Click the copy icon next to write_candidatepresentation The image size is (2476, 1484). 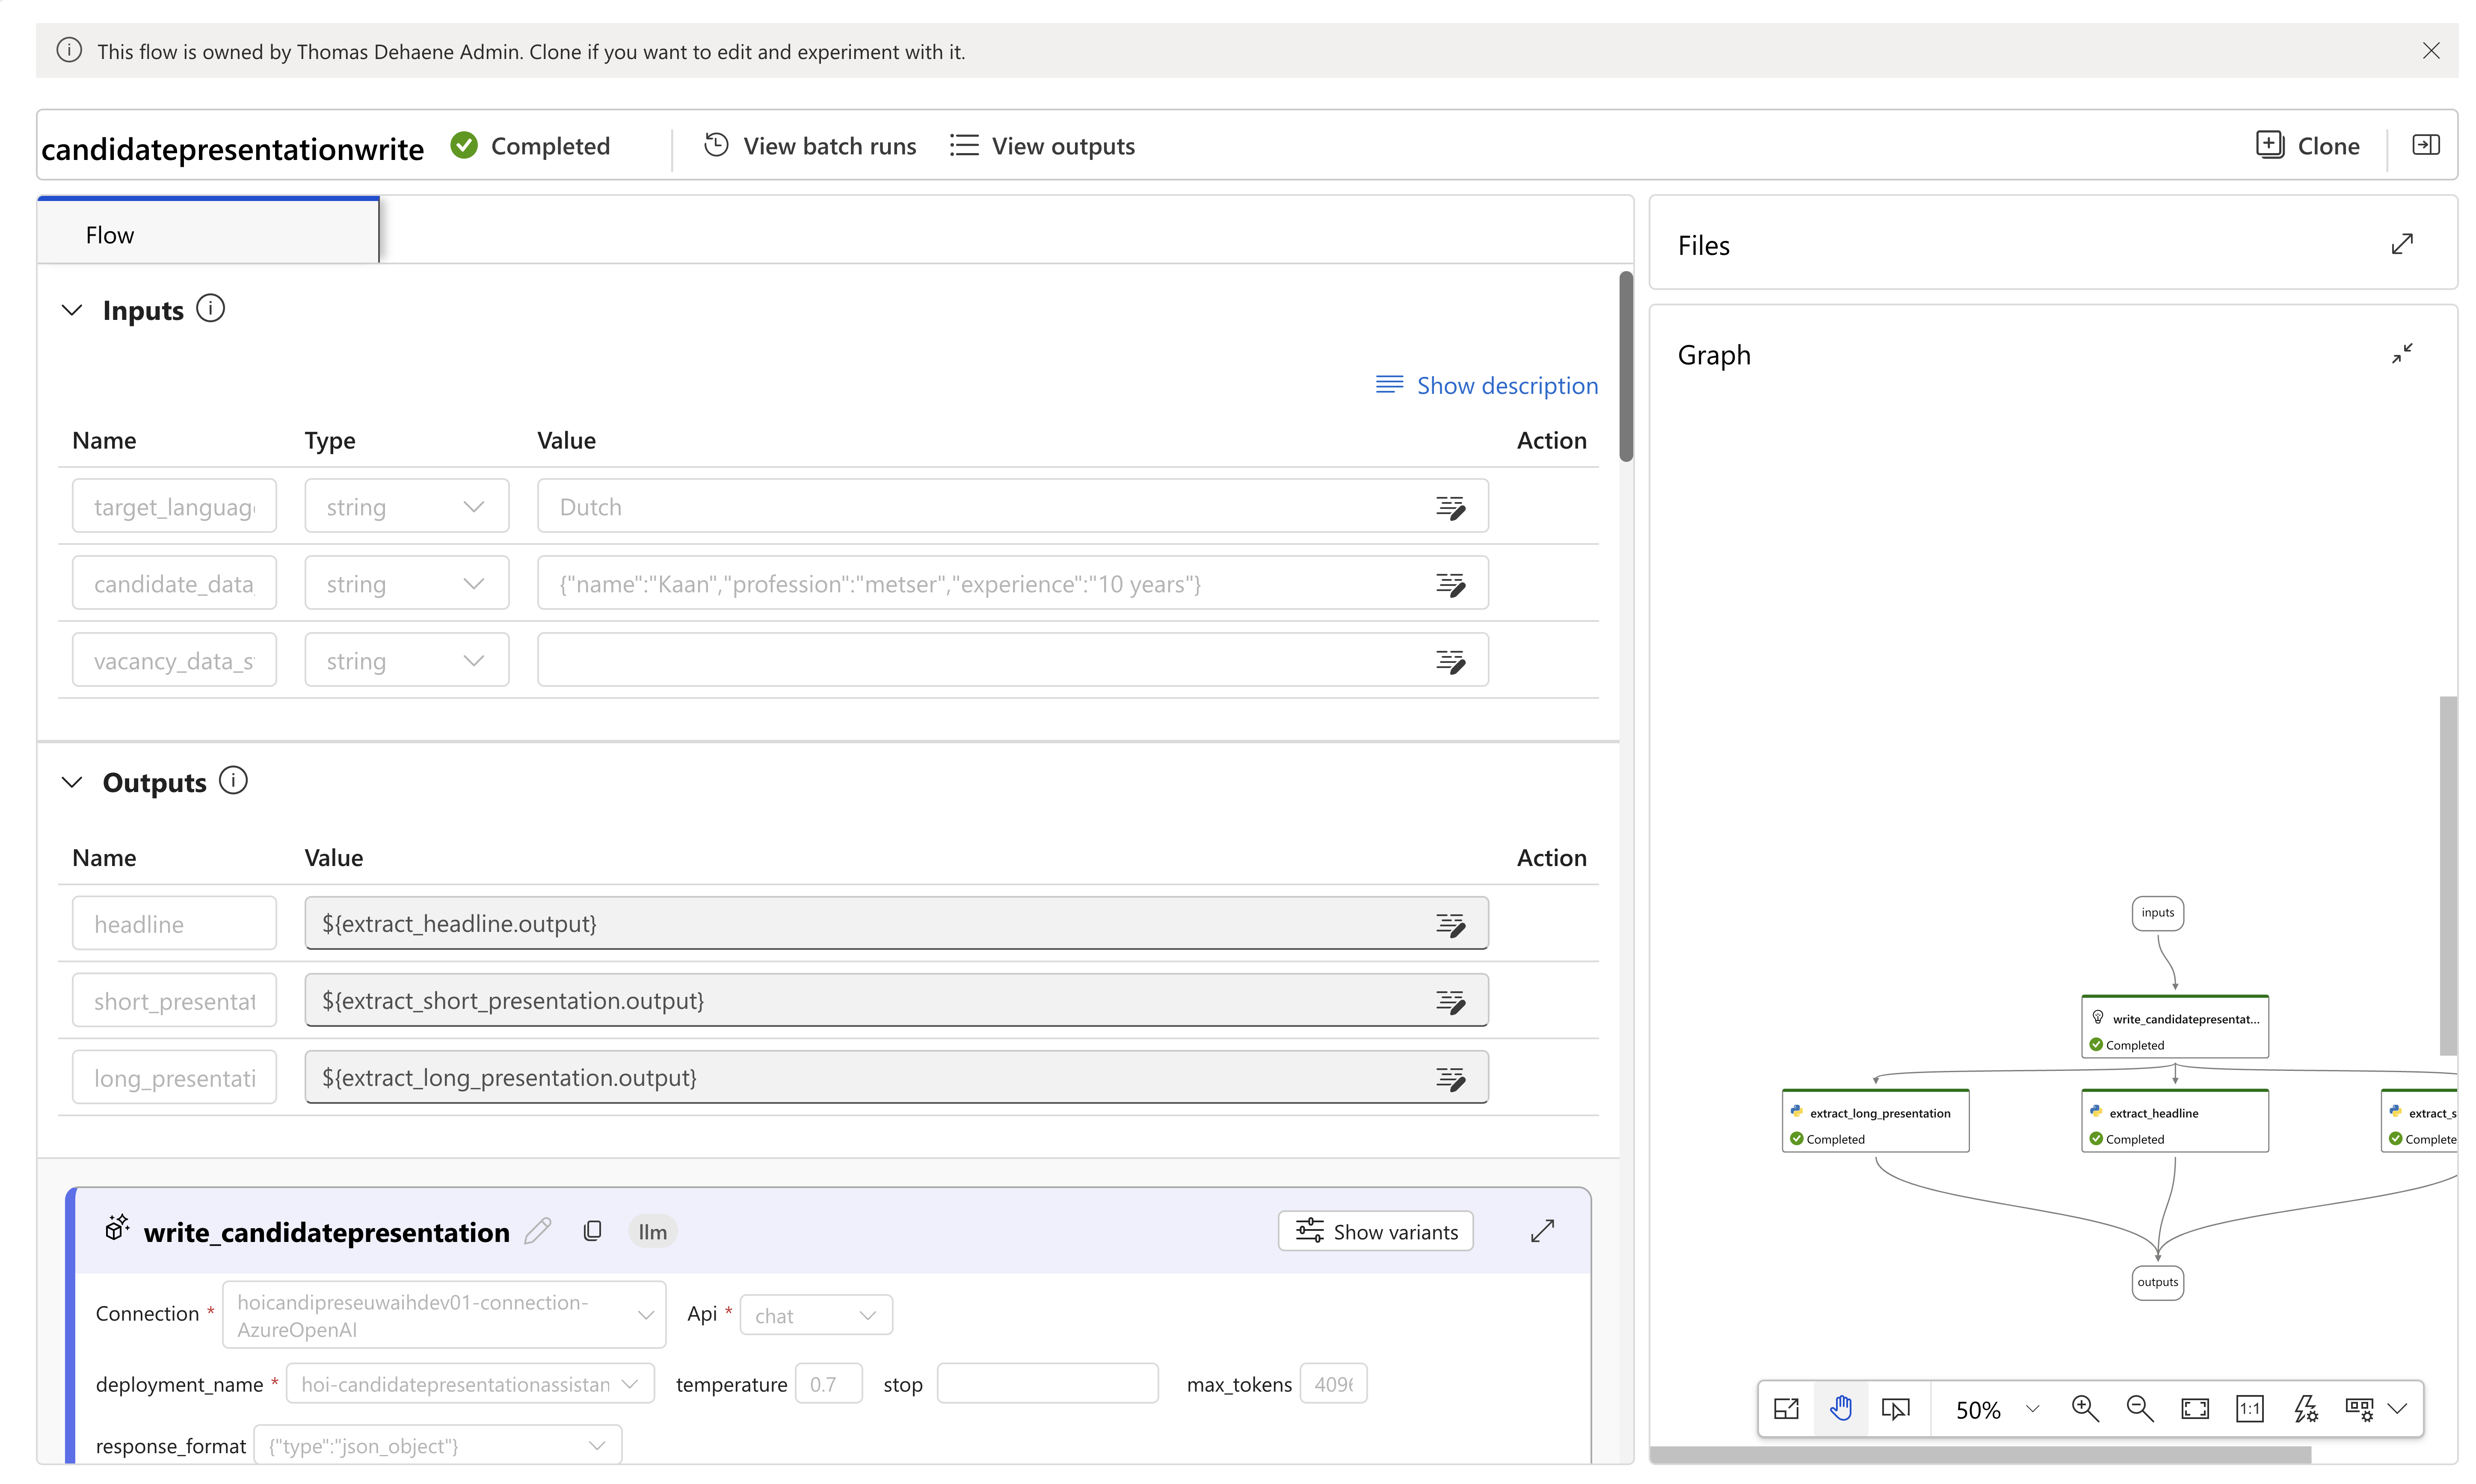[x=592, y=1231]
